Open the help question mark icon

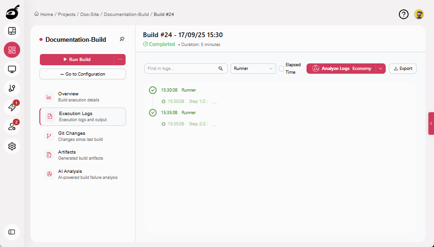click(404, 14)
